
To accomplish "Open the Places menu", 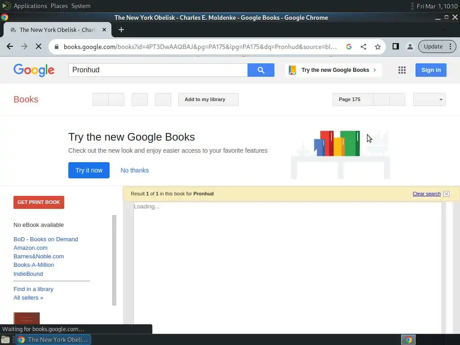I will pos(59,6).
